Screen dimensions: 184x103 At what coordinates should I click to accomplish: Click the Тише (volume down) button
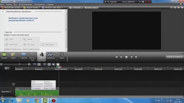(x=13, y=39)
